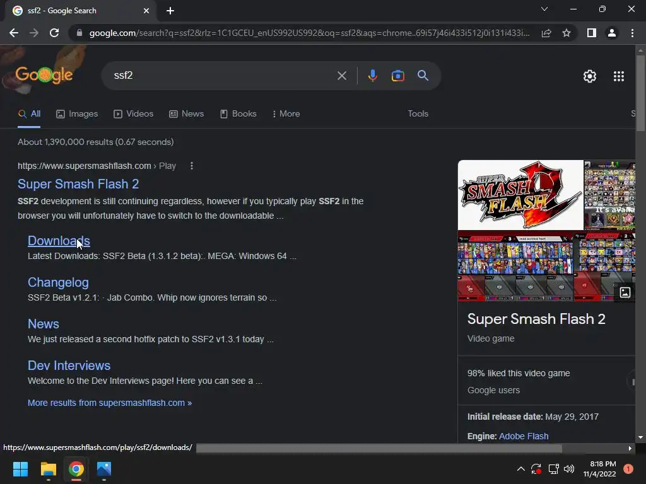Clear the search box text
Viewport: 646px width, 484px height.
(x=341, y=76)
